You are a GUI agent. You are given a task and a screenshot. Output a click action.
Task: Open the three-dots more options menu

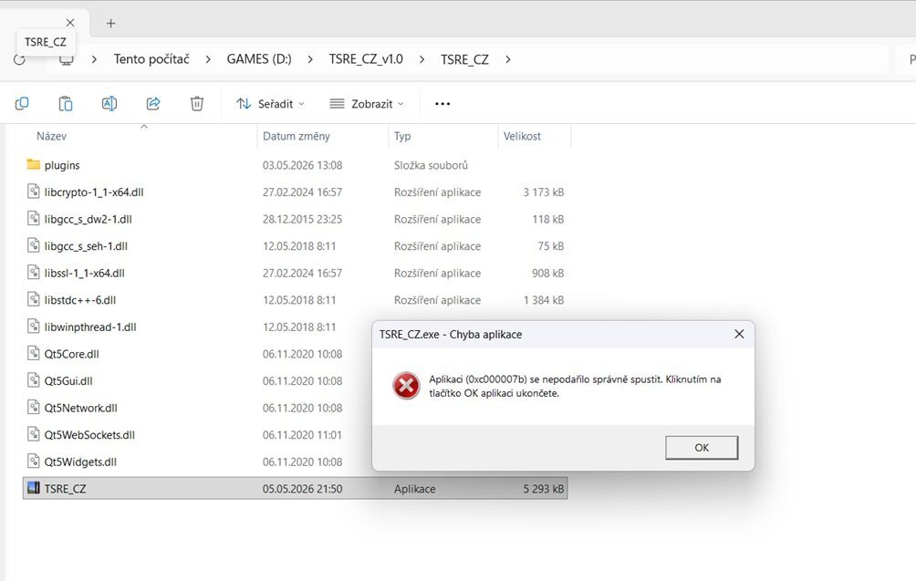click(x=442, y=104)
